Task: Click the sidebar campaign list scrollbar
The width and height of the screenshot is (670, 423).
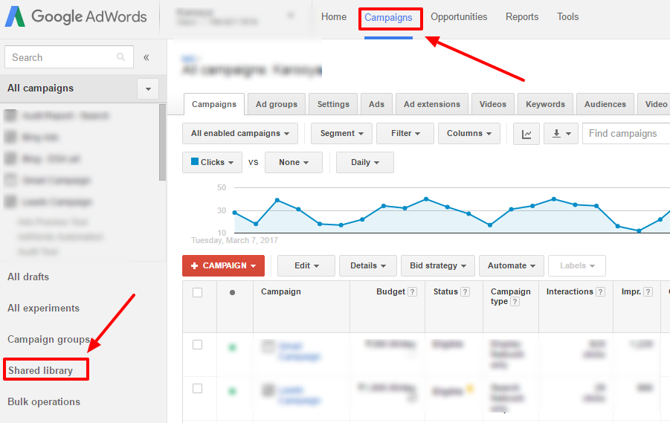Action: (162, 142)
